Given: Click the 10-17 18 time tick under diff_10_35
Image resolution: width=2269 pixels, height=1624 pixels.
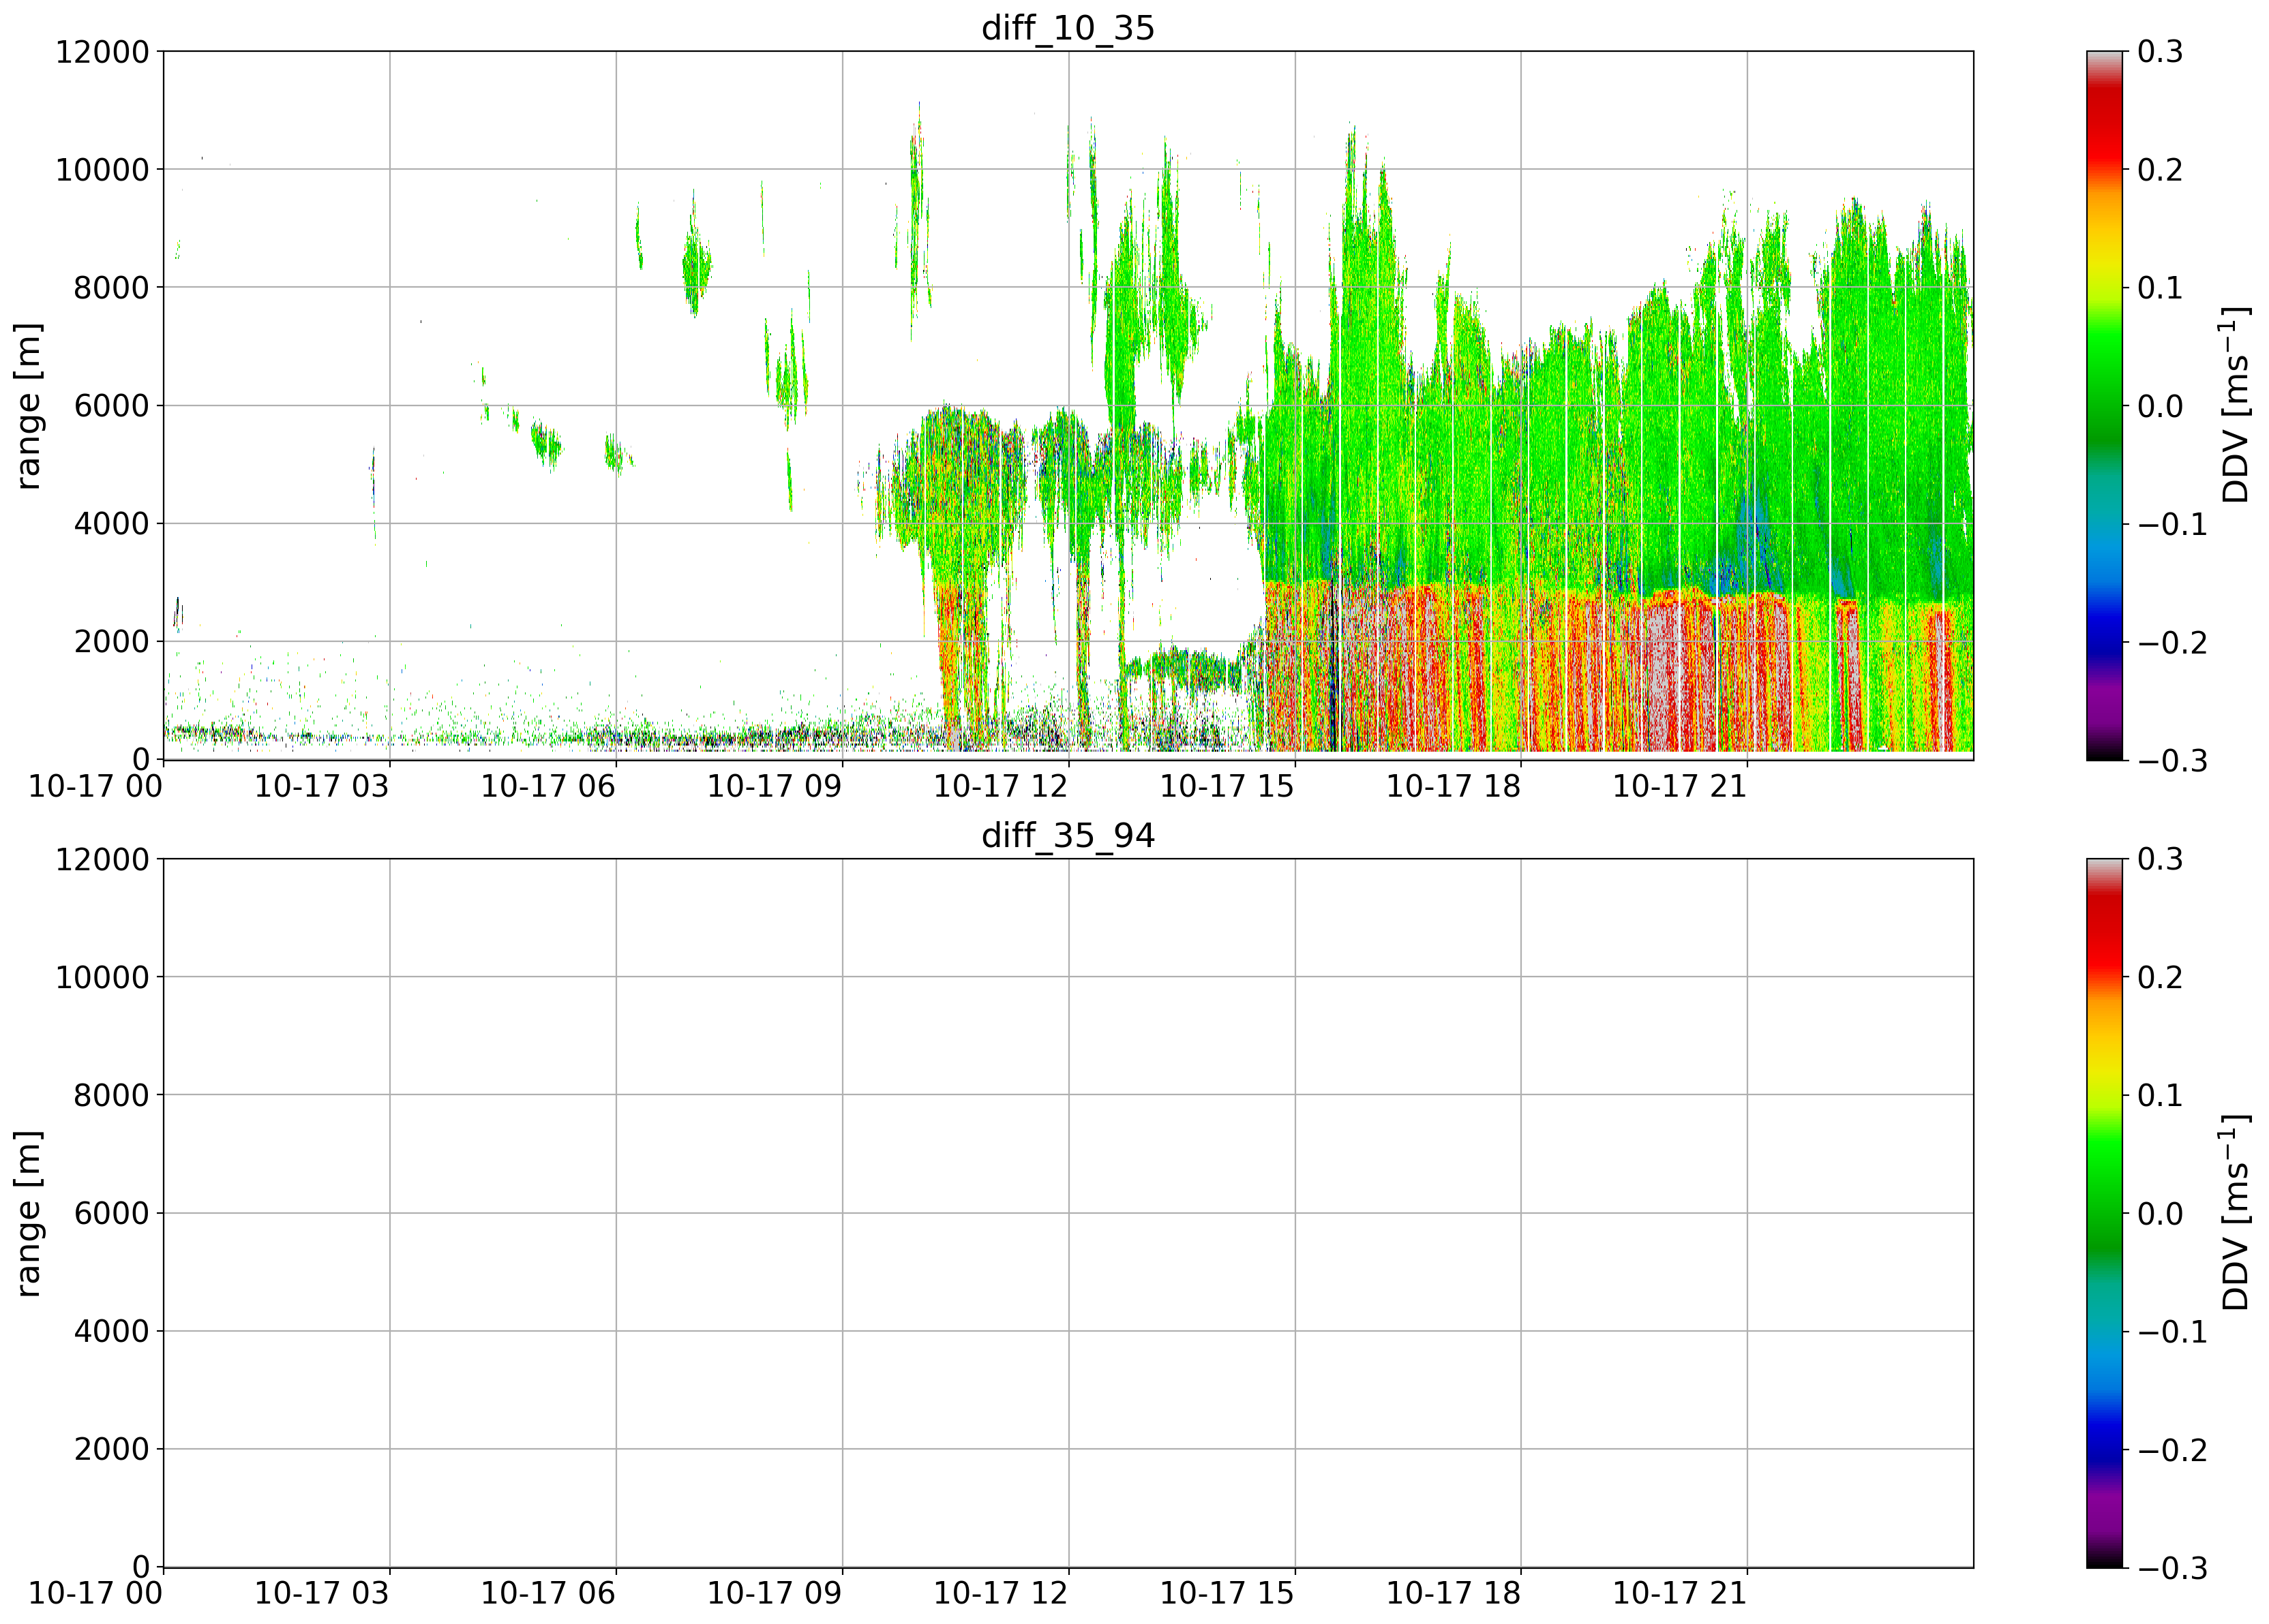Looking at the screenshot, I should click(x=1453, y=786).
